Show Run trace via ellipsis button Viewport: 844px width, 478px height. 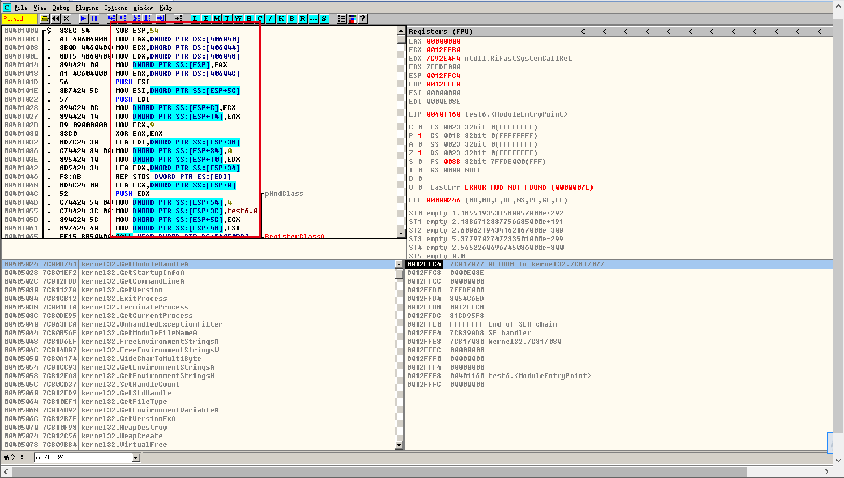point(313,18)
